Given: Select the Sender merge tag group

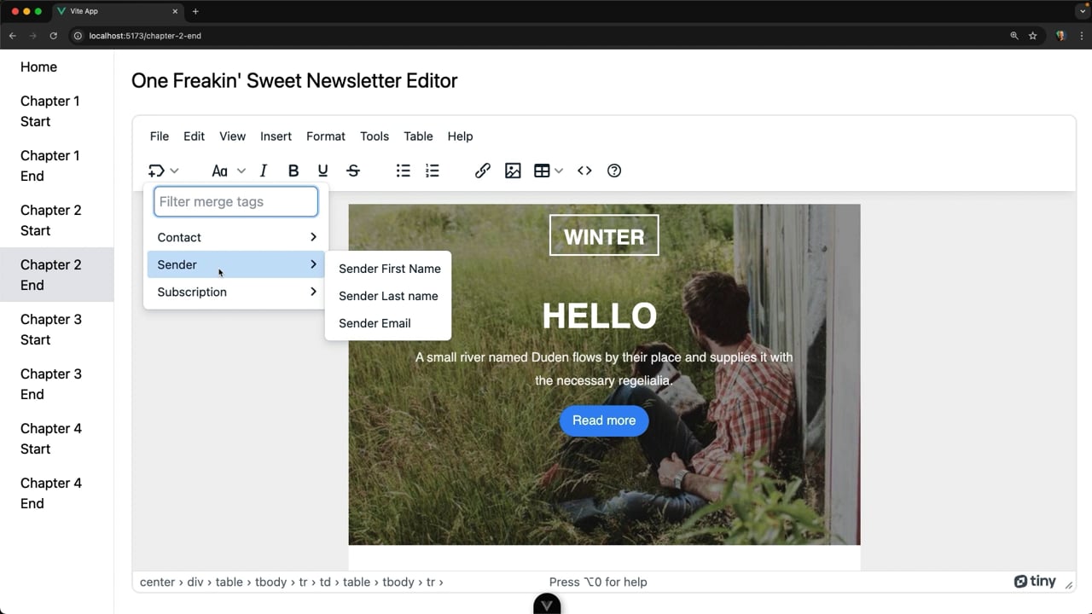Looking at the screenshot, I should pyautogui.click(x=236, y=264).
